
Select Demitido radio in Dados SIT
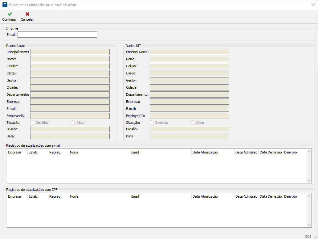(152, 123)
